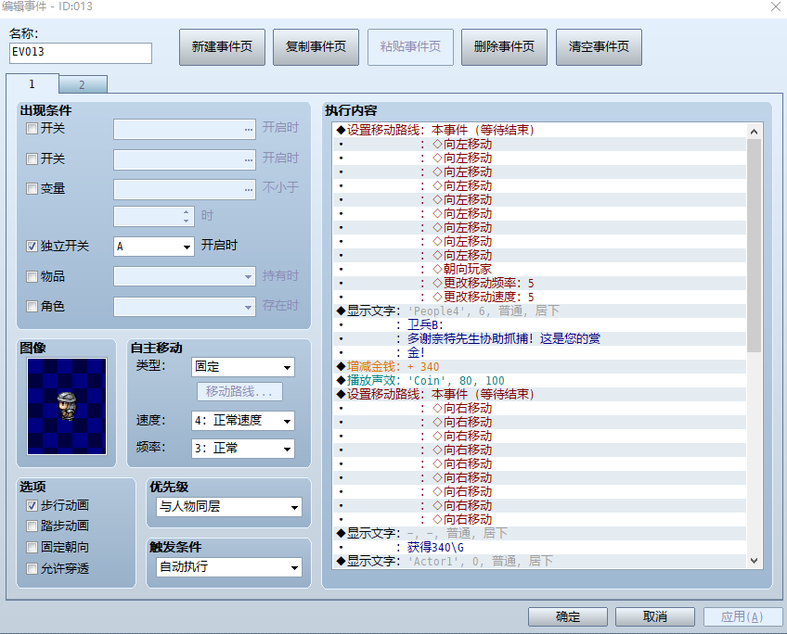The width and height of the screenshot is (787, 634).
Task: Click the 复制事件页 button
Action: click(x=316, y=47)
